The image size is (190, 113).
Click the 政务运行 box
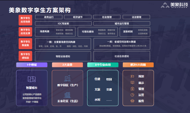49,17
